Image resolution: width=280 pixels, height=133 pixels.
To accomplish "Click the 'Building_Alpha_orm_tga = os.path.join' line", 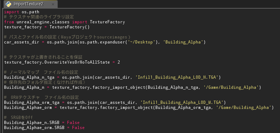I will point(115,102).
